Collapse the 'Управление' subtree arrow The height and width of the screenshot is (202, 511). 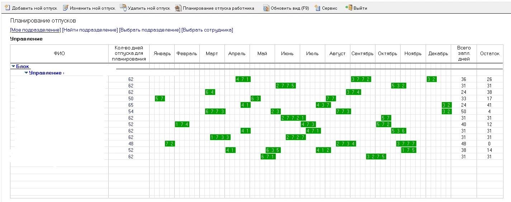pyautogui.click(x=26, y=73)
